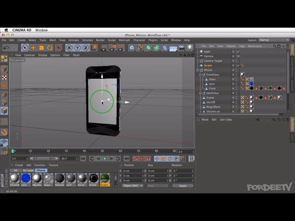The width and height of the screenshot is (295, 221).
Task: Toggle Screen enabled checkmark
Action: tap(238, 65)
